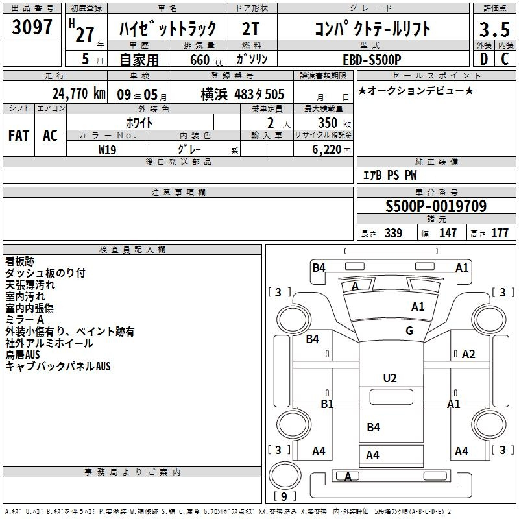Click the maximum load 350 kg
Viewport: 519px width, 519px height.
[x=334, y=123]
